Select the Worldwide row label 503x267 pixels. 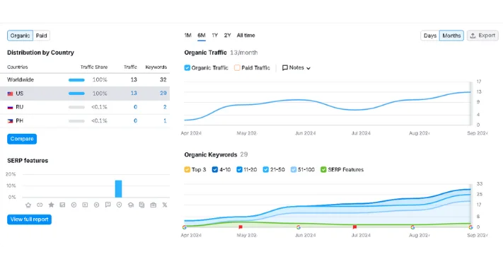pyautogui.click(x=21, y=80)
